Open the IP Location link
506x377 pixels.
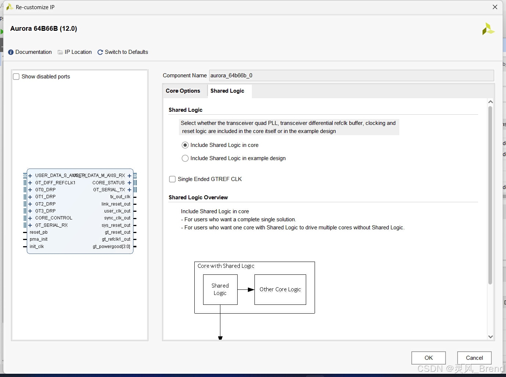(x=78, y=52)
